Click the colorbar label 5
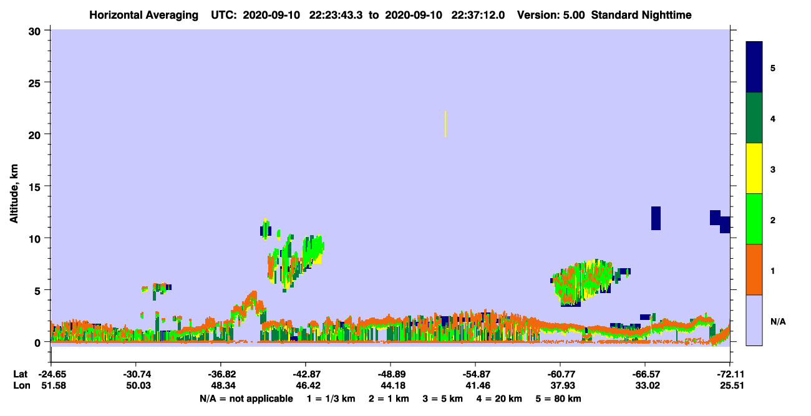Screen dimensions: 811x416 (772, 67)
